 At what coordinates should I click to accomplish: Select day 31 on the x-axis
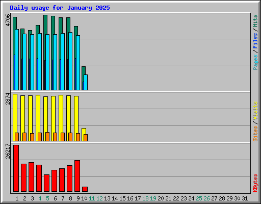(x=245, y=198)
